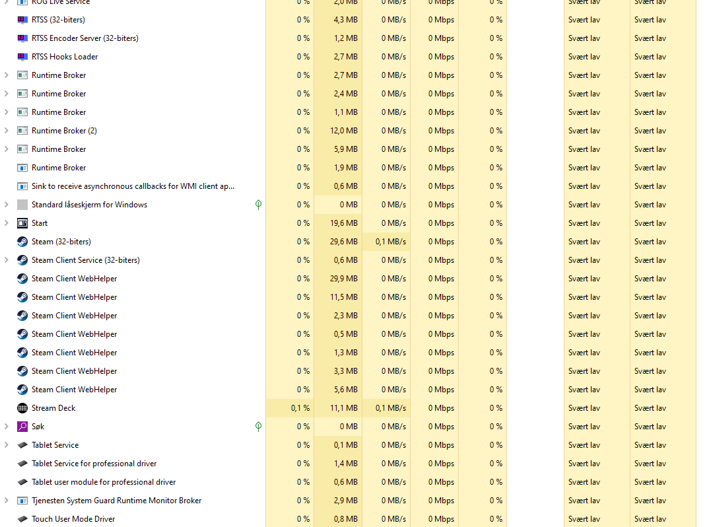Click the 29,6 MB memory value of Steam
The image size is (707, 527).
pos(343,242)
